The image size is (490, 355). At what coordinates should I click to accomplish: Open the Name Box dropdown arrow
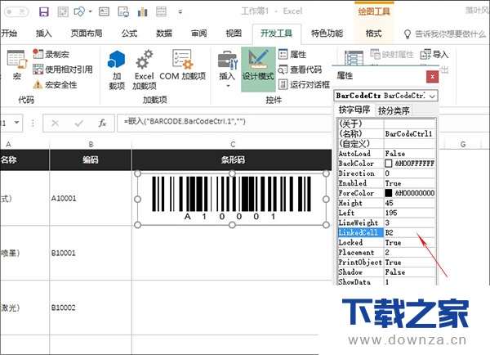(x=17, y=123)
